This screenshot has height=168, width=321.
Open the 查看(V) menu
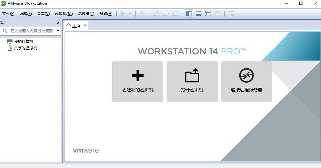point(43,14)
